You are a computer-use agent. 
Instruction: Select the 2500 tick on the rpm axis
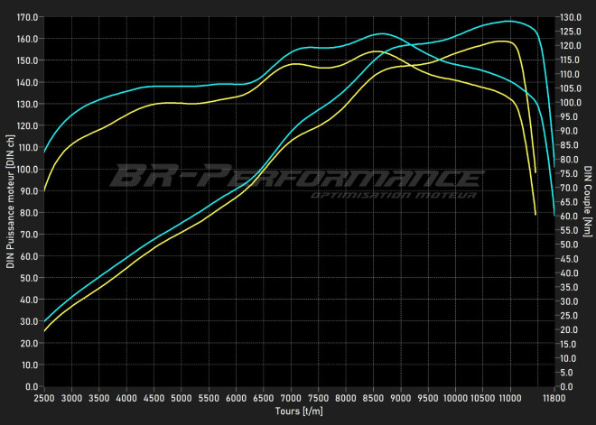pyautogui.click(x=44, y=397)
